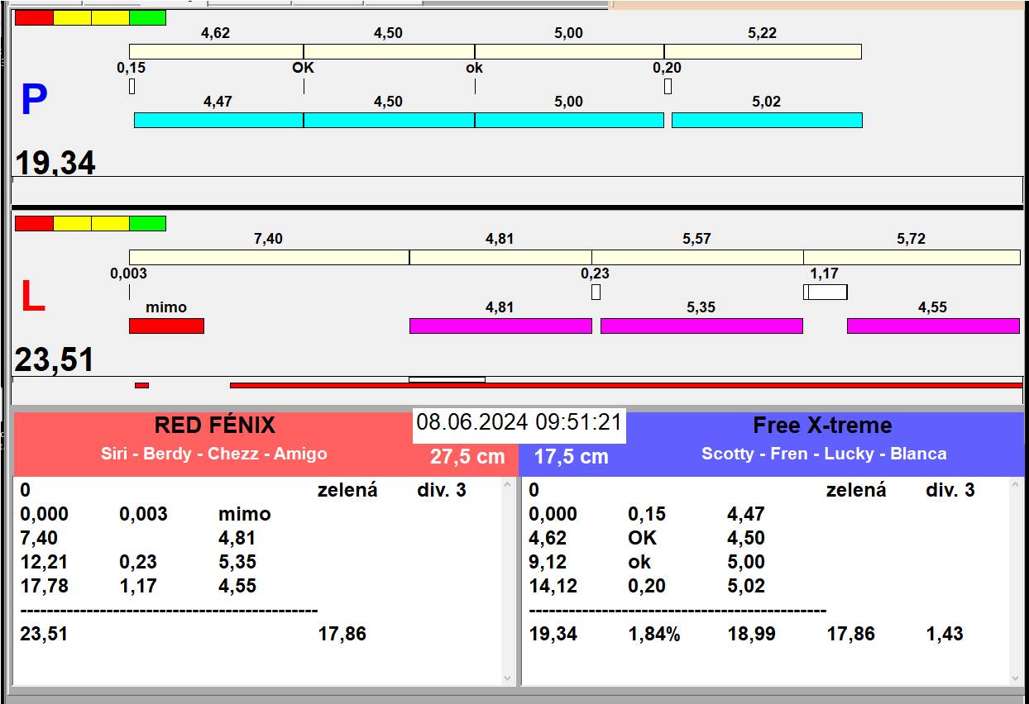This screenshot has width=1029, height=704.
Task: Click the date and time stamp
Action: click(x=519, y=422)
